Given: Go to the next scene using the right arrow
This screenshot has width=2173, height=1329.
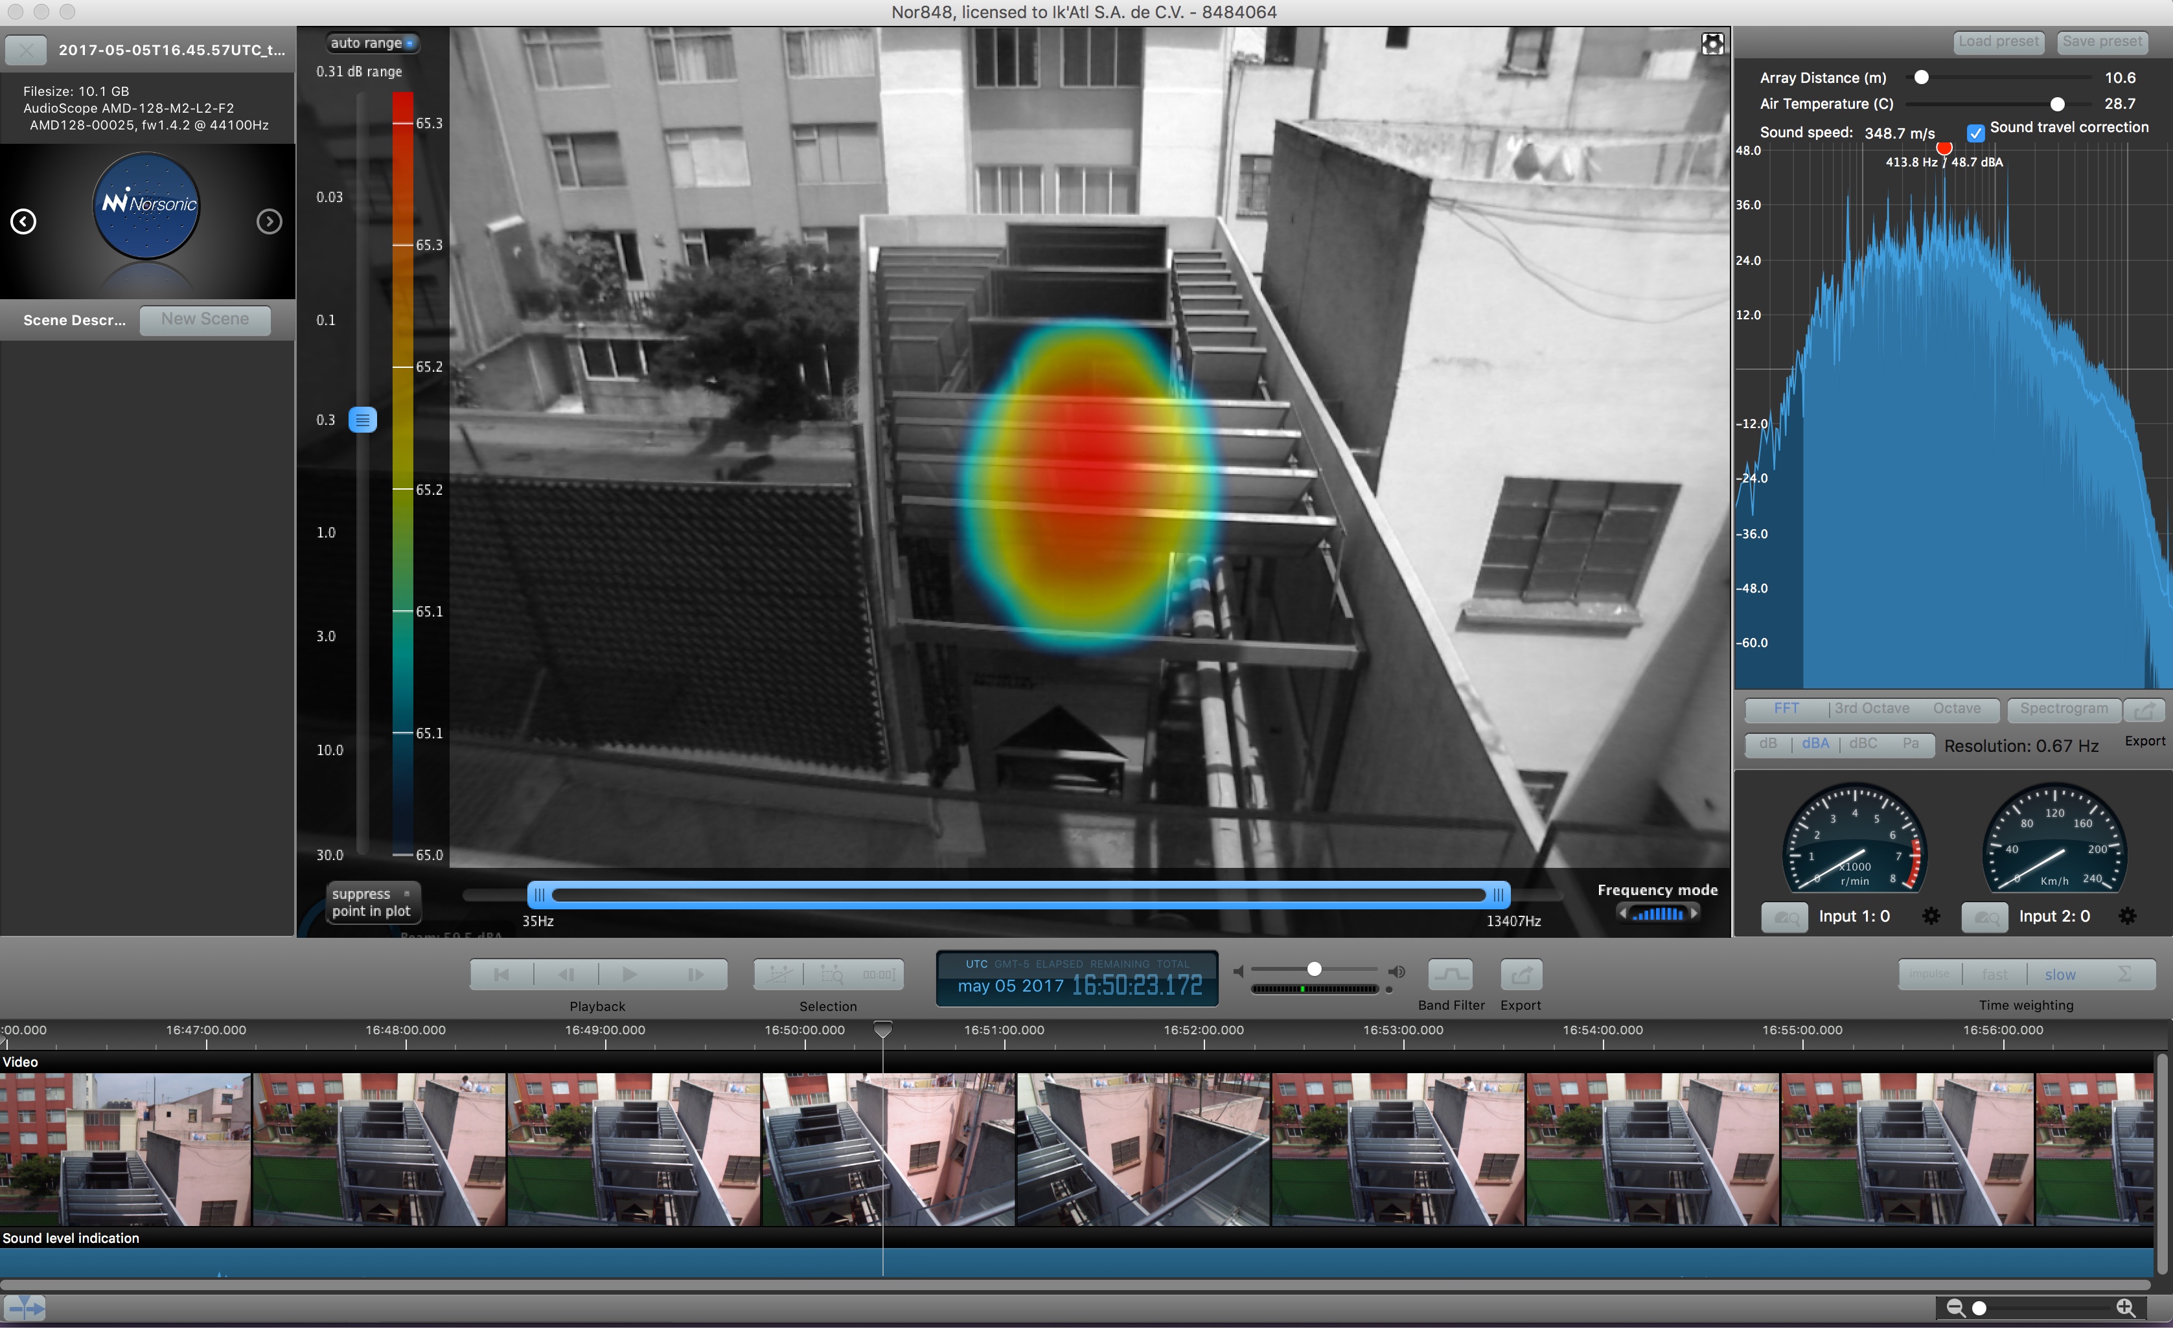Looking at the screenshot, I should tap(269, 221).
